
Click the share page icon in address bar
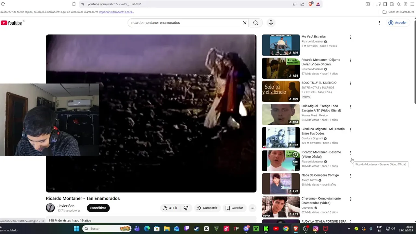point(302,4)
